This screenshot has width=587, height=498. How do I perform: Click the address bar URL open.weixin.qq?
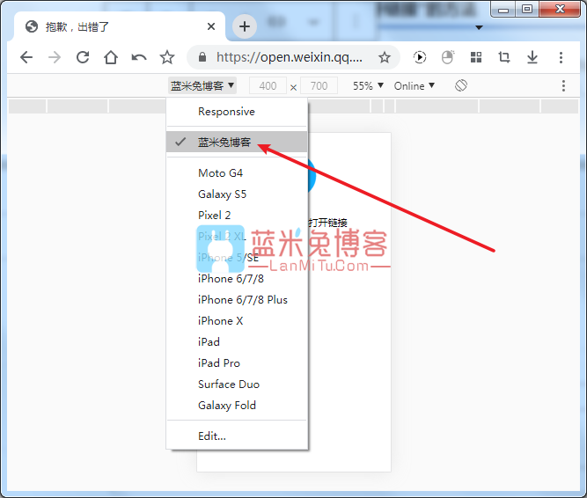tap(289, 57)
